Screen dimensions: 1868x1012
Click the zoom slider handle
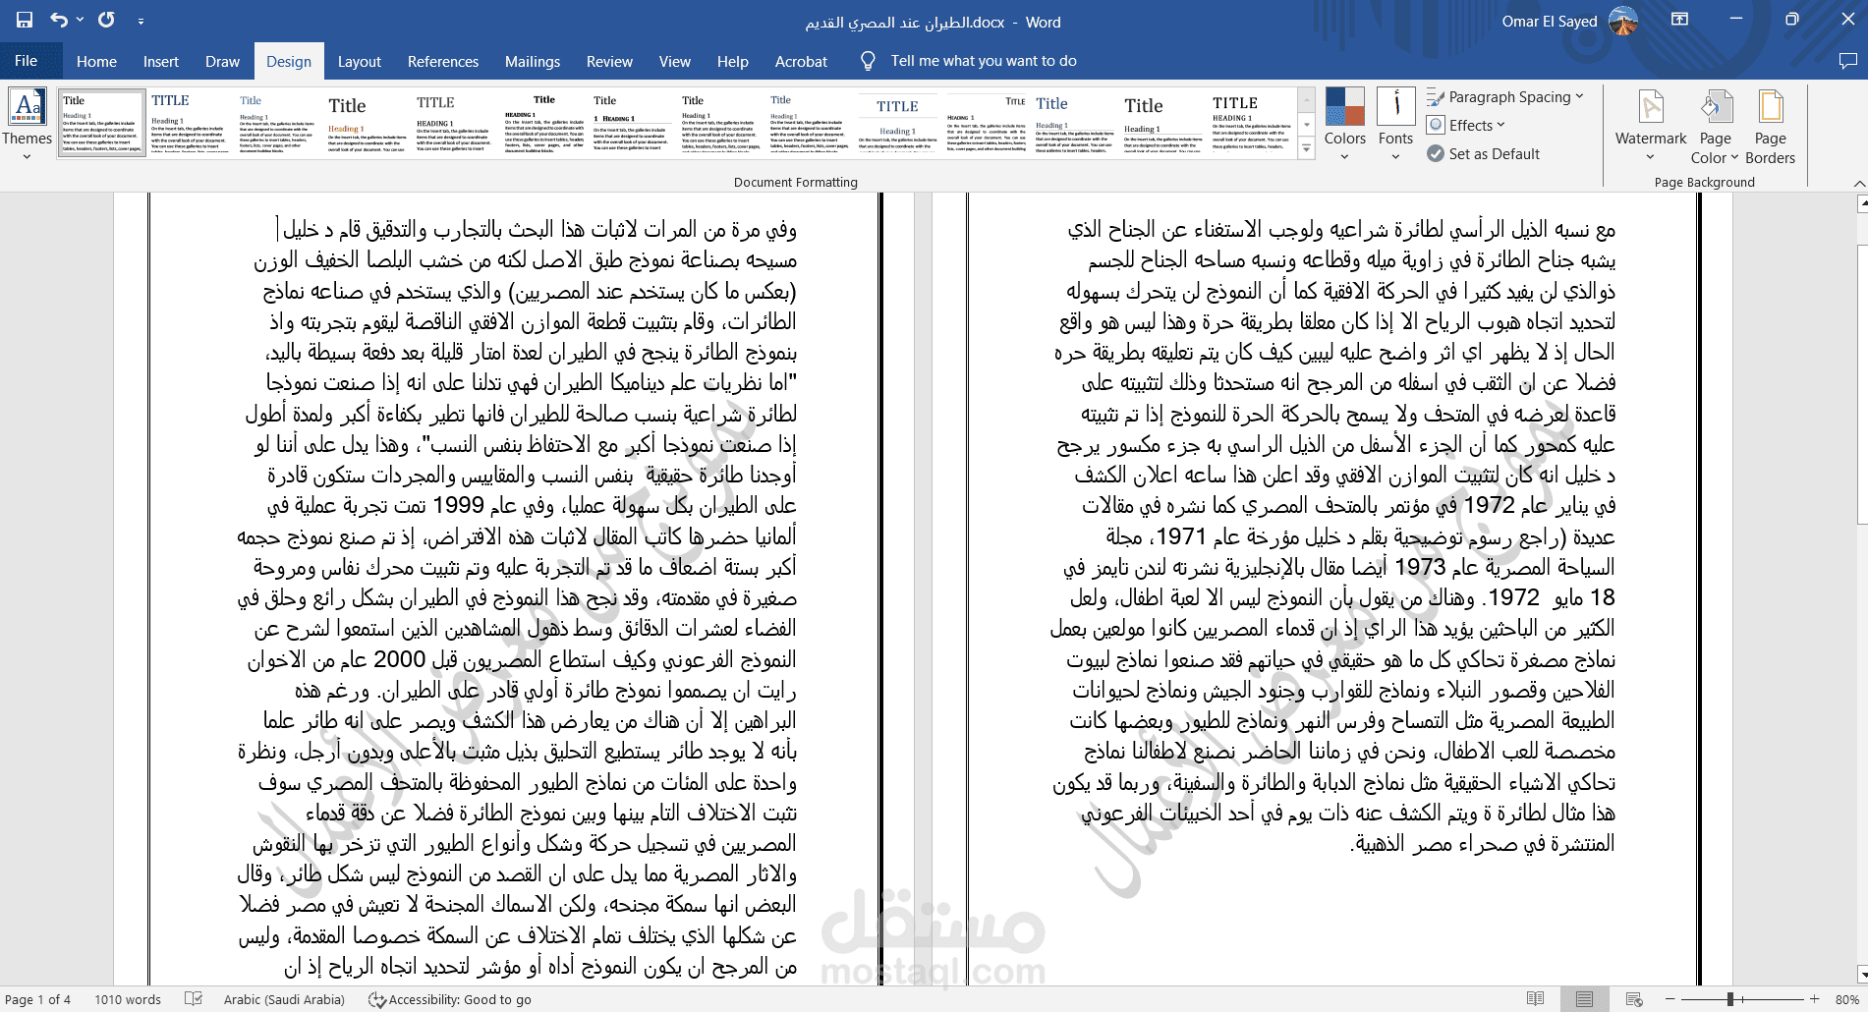pos(1730,999)
